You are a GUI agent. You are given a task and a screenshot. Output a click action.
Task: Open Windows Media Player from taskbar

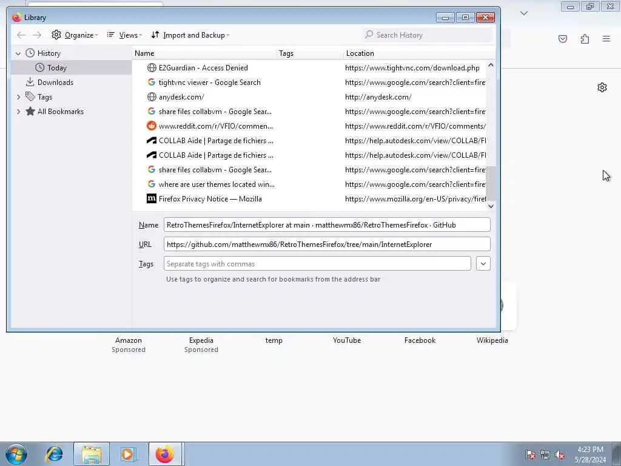click(x=128, y=454)
